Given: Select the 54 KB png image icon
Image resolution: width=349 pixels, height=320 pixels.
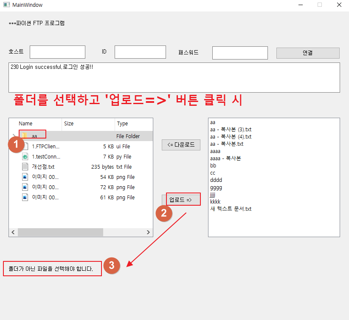Looking at the screenshot, I should 25,177.
